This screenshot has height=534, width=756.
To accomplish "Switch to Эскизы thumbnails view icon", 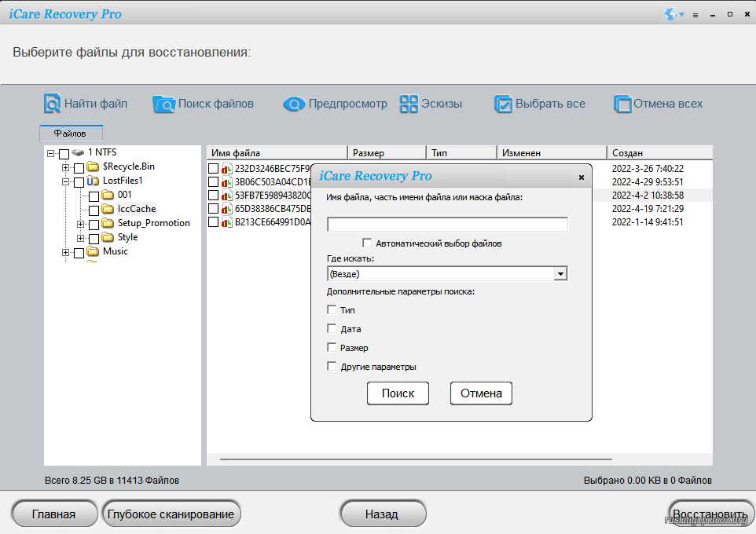I will click(409, 104).
